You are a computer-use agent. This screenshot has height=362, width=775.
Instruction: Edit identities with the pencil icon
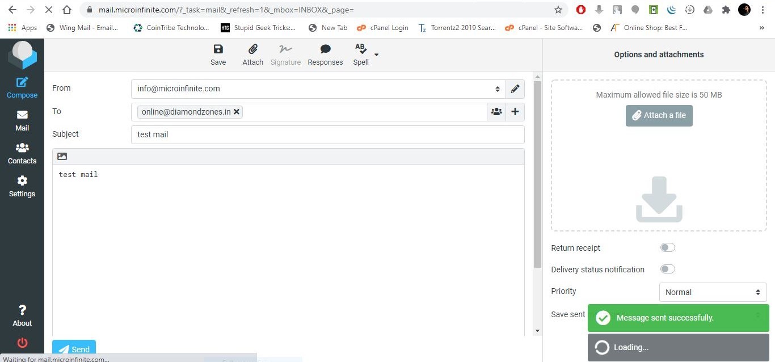click(515, 89)
